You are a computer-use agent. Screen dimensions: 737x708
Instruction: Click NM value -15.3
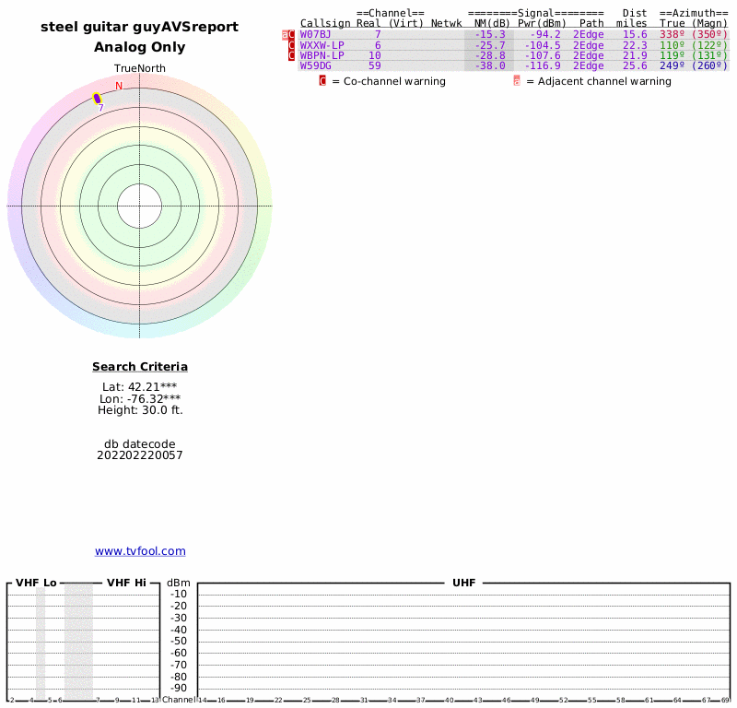click(x=490, y=34)
